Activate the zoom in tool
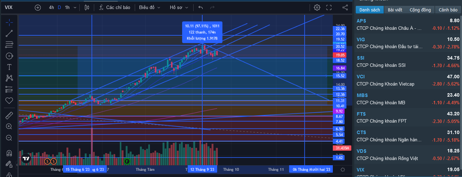The image size is (462, 177). click(x=9, y=127)
